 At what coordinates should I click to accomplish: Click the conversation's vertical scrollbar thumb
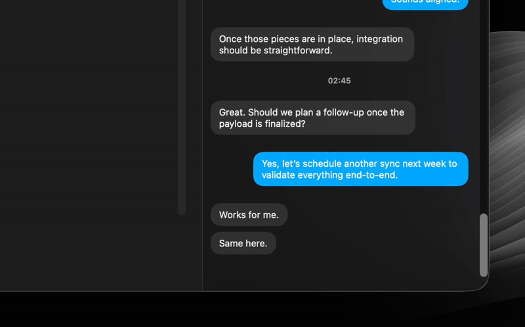[x=484, y=245]
